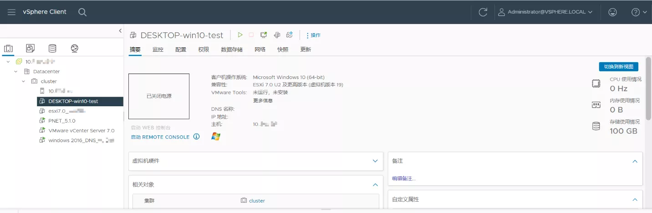Click the powered-off console thumbnail
Image resolution: width=652 pixels, height=213 pixels.
click(x=159, y=96)
